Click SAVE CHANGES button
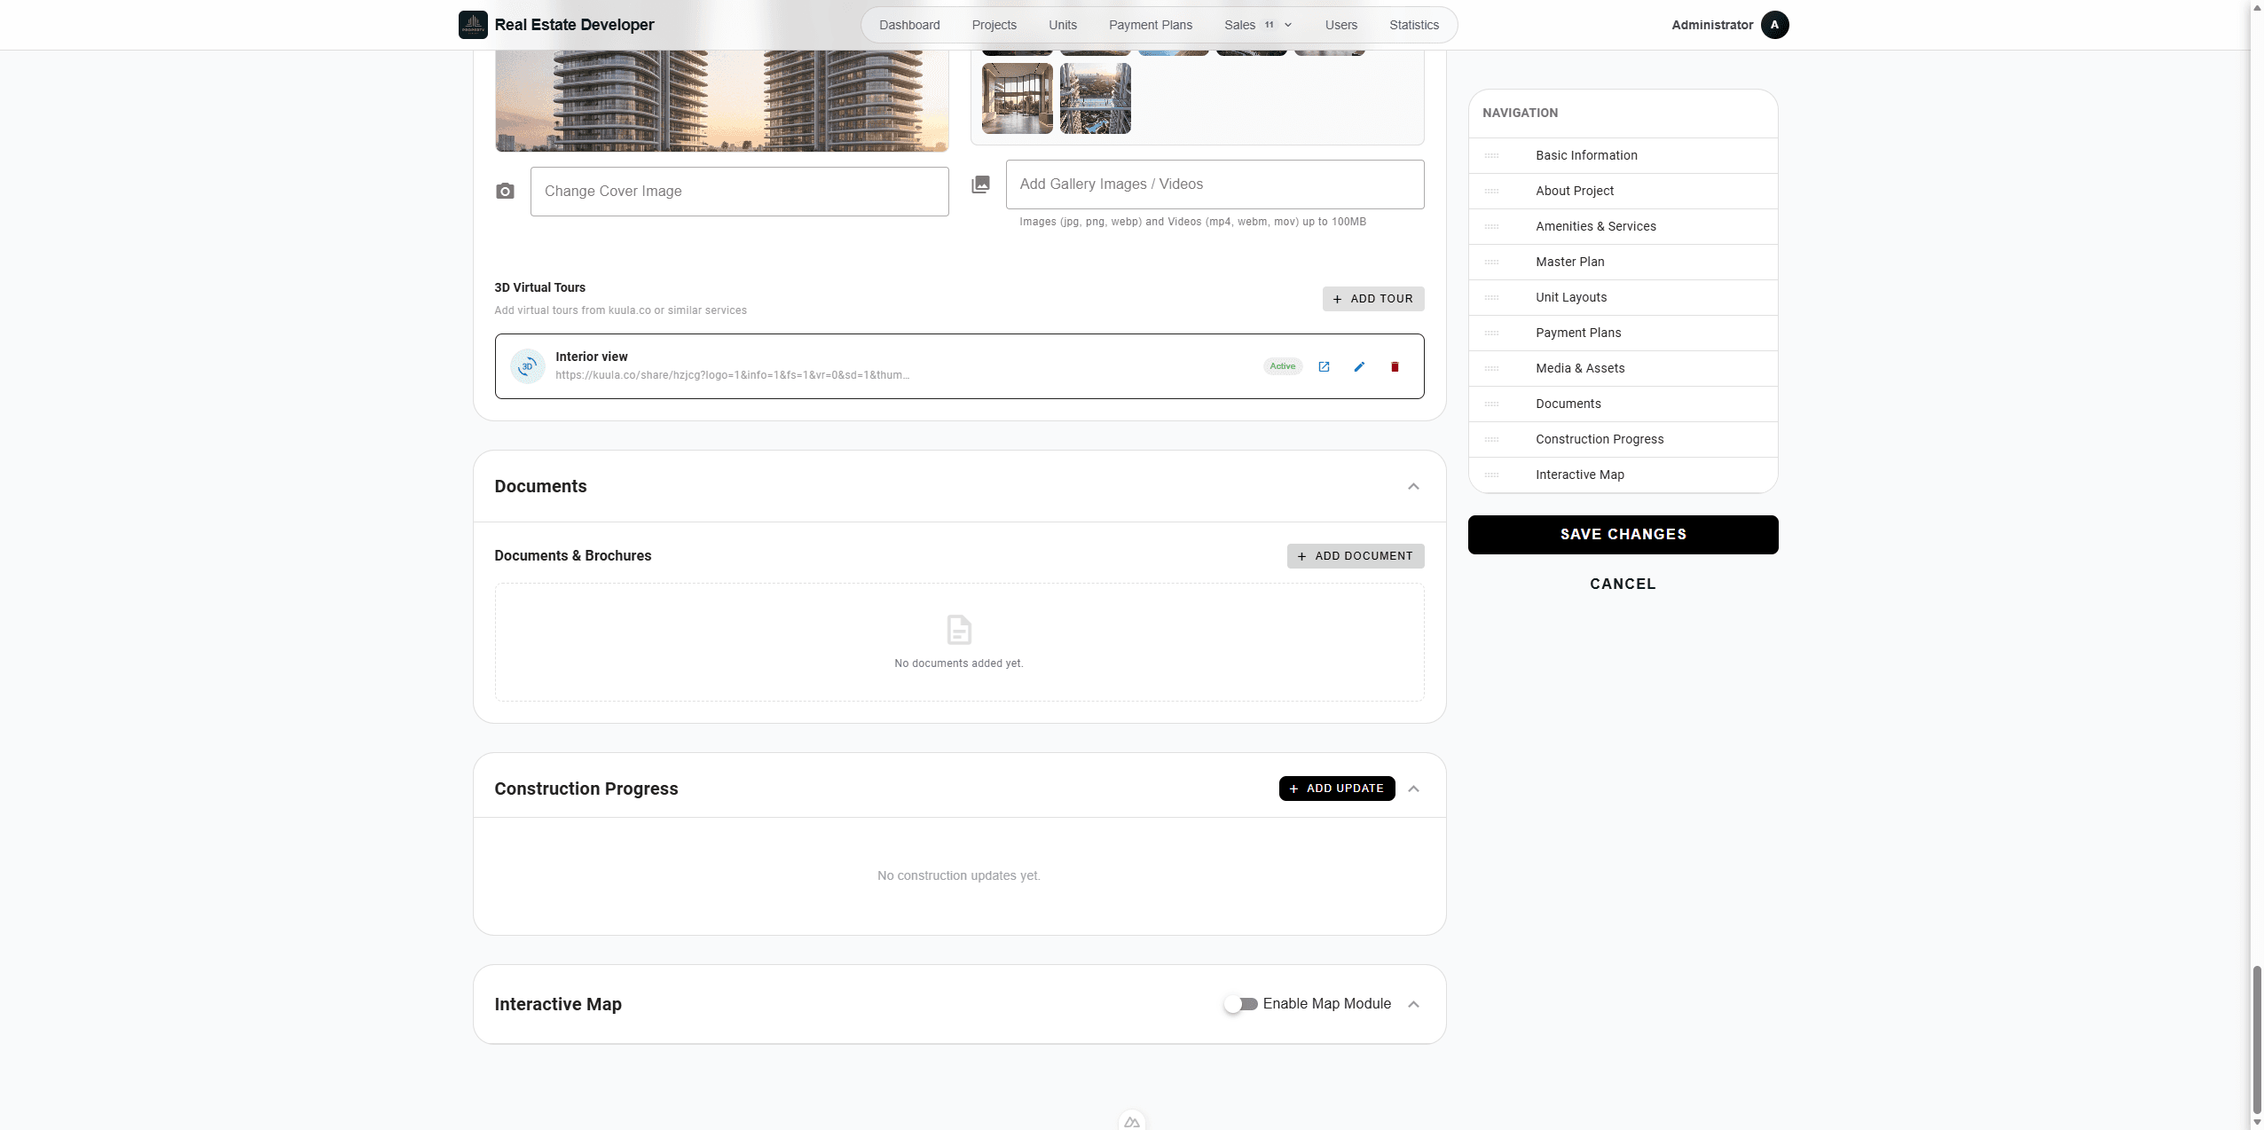2264x1130 pixels. 1623,535
